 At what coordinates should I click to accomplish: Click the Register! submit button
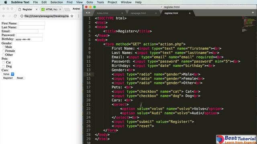(x=8, y=78)
